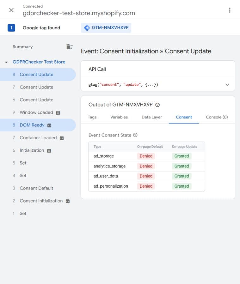Select the GTM-NMXVHX9P container chip
Viewport: 240px width, 284px height.
(106, 28)
